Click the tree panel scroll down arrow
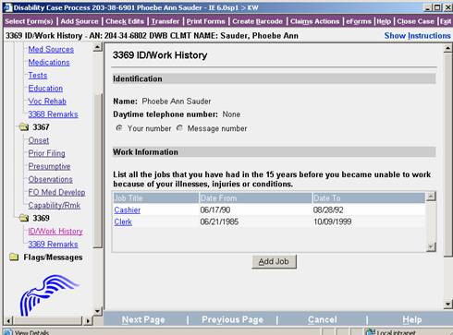 click(97, 311)
